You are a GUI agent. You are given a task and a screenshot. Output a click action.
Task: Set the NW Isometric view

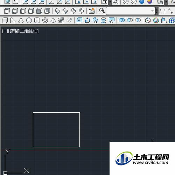82,11
